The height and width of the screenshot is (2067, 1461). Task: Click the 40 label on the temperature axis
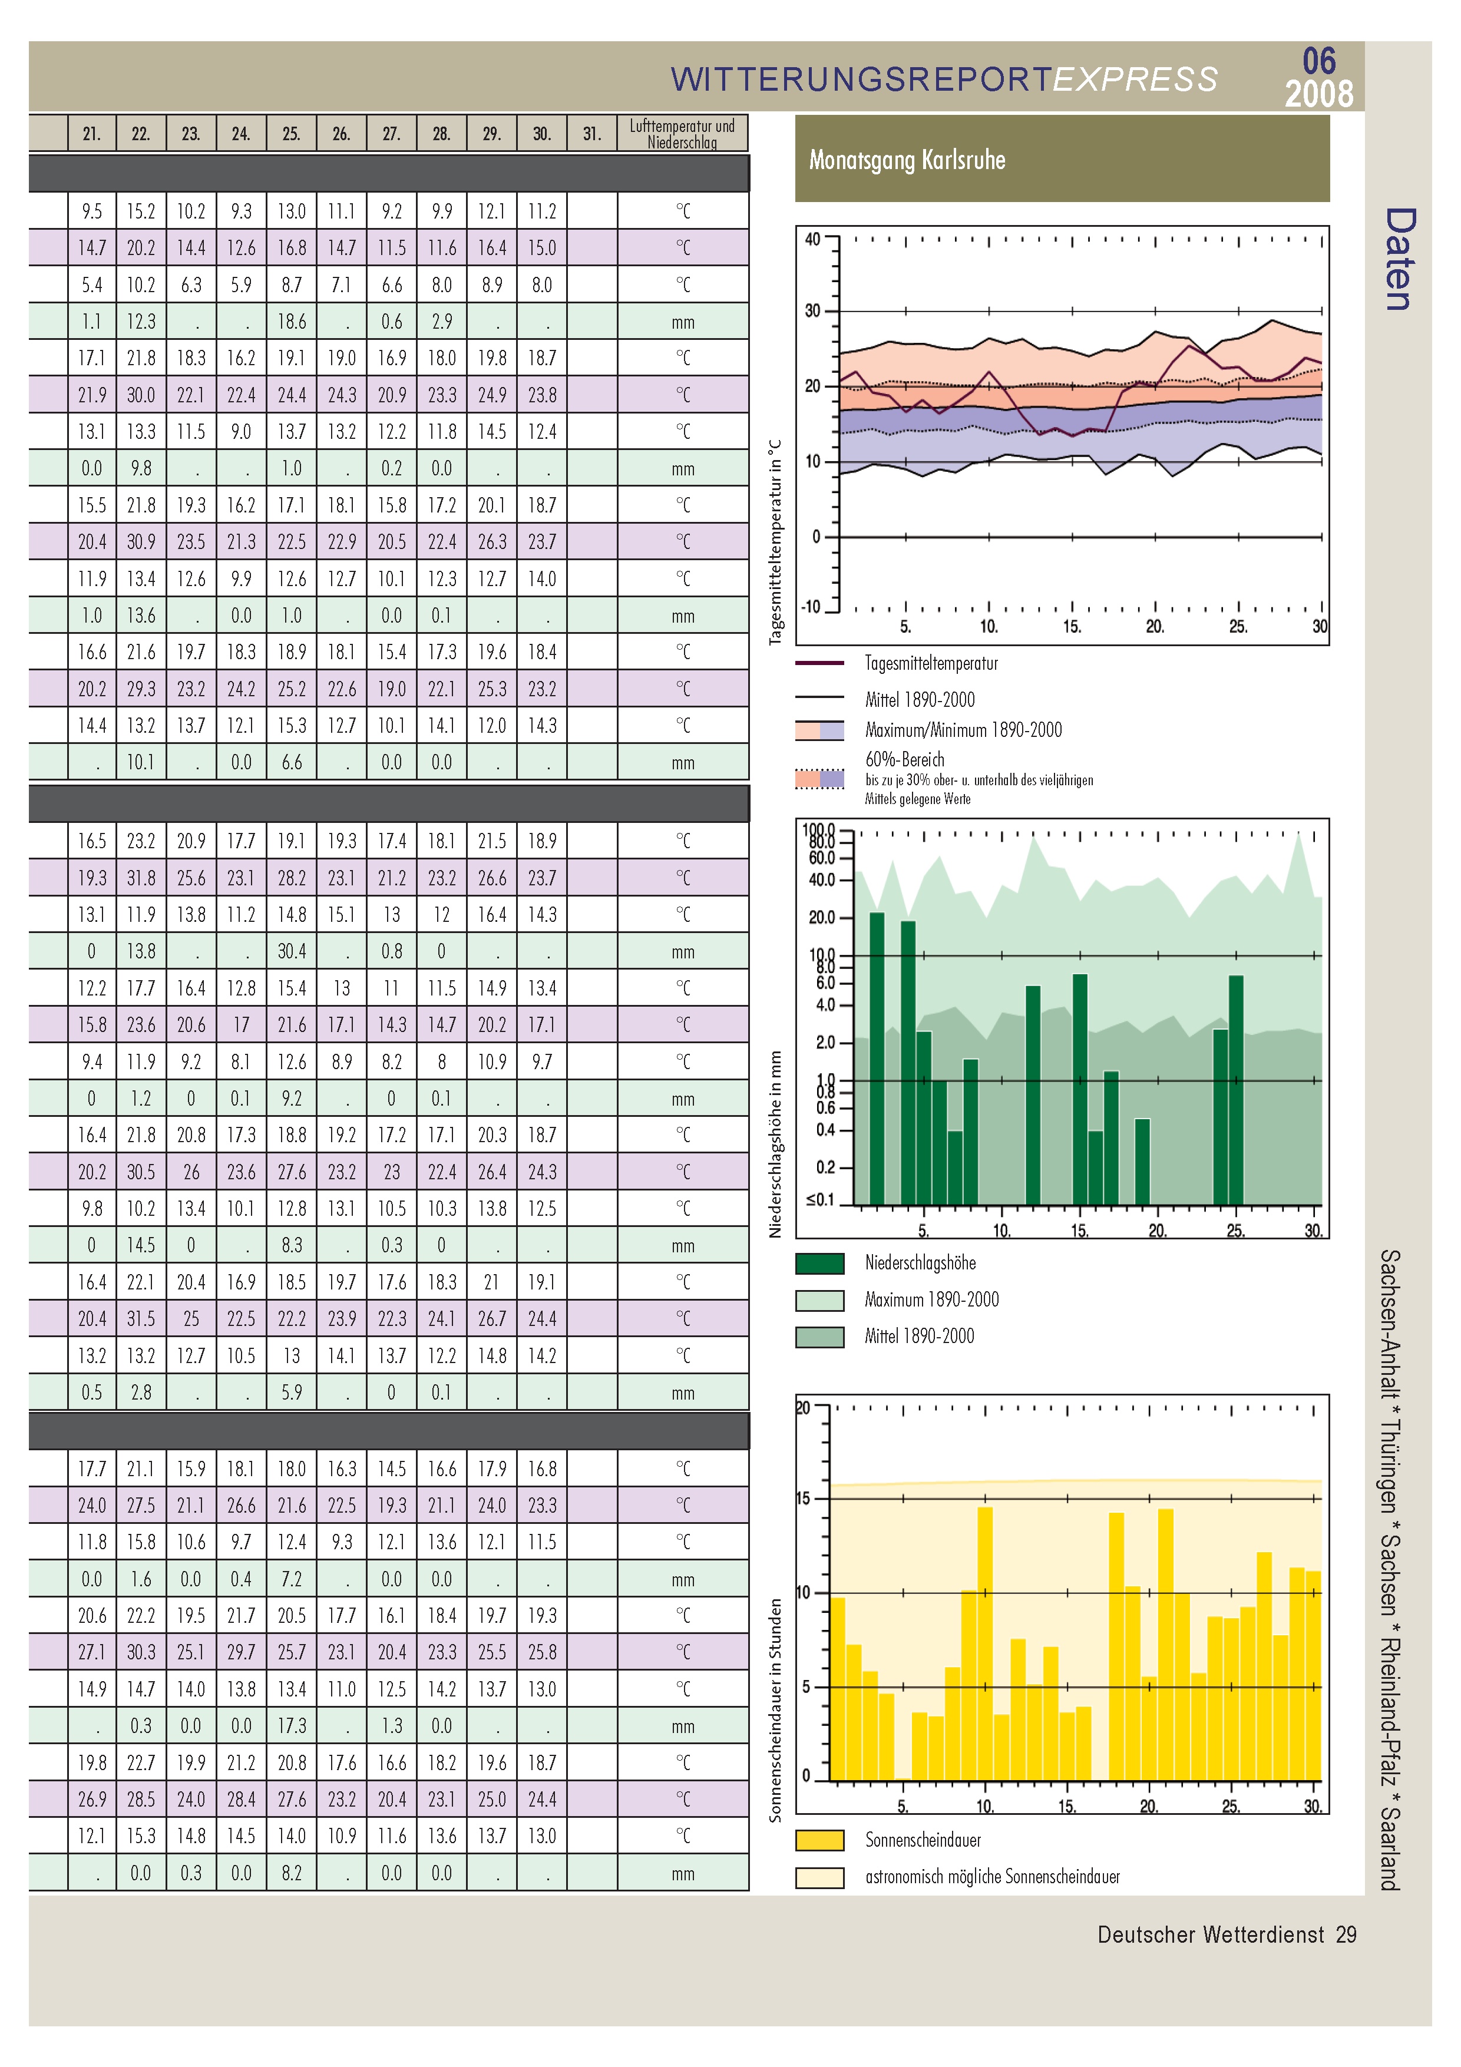(x=812, y=240)
